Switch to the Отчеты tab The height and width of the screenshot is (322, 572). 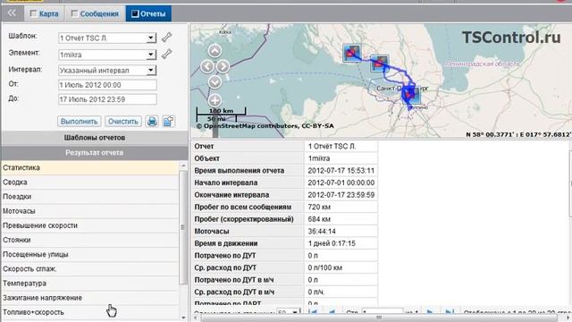(x=148, y=14)
